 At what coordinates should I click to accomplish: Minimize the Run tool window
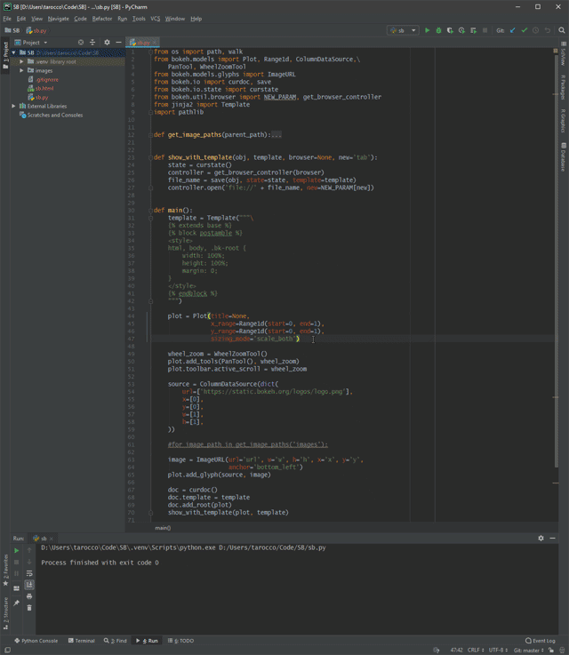553,538
